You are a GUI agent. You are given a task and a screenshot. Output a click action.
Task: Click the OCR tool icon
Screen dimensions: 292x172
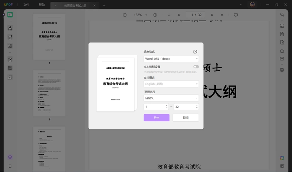click(282, 26)
